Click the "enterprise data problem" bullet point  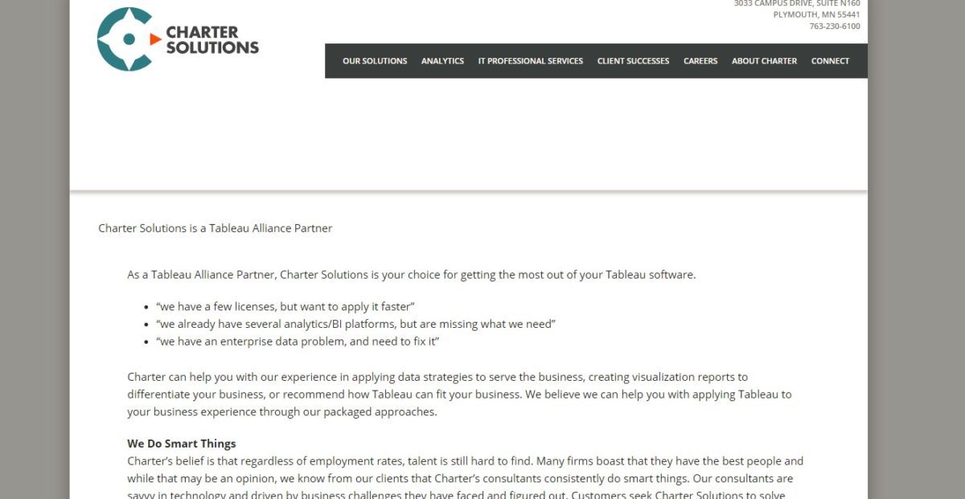pos(298,342)
